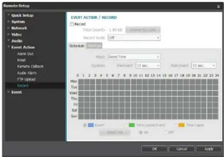This screenshot has height=157, width=224.
Task: Open the Audio section
Action: coord(17,41)
